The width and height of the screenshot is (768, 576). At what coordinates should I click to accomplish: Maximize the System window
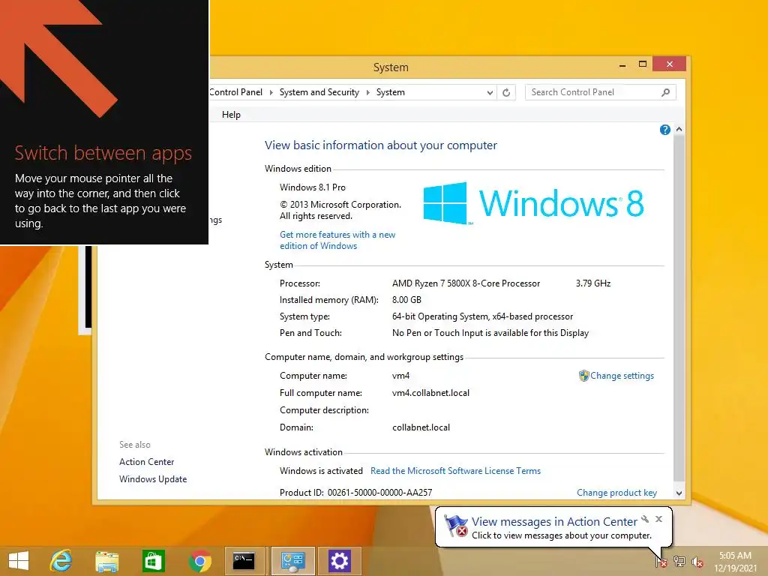point(643,64)
